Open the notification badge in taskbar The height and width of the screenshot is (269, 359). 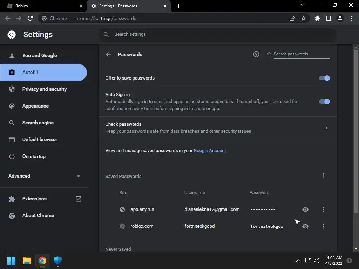[349, 260]
